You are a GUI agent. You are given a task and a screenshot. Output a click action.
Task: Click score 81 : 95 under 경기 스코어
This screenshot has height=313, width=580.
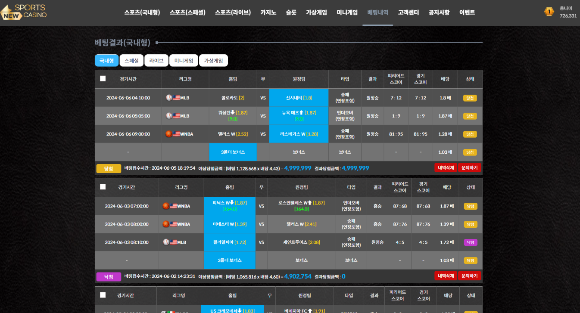[420, 134]
